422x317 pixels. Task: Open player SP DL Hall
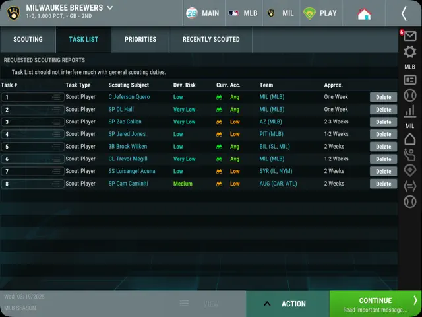[121, 110]
